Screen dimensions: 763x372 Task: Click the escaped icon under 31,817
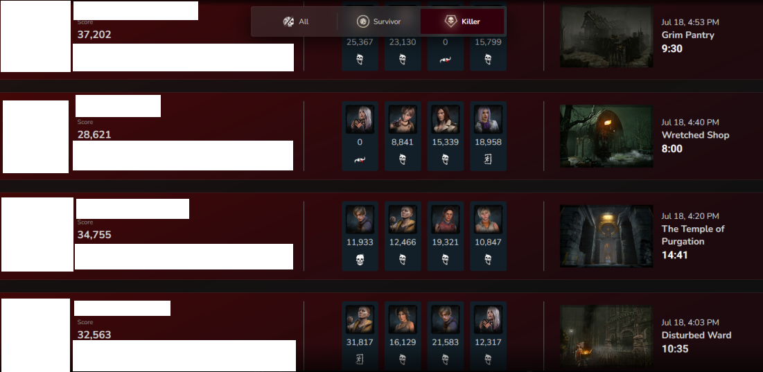click(360, 360)
